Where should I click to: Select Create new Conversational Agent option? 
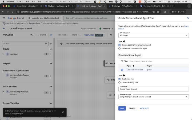coord(119,48)
